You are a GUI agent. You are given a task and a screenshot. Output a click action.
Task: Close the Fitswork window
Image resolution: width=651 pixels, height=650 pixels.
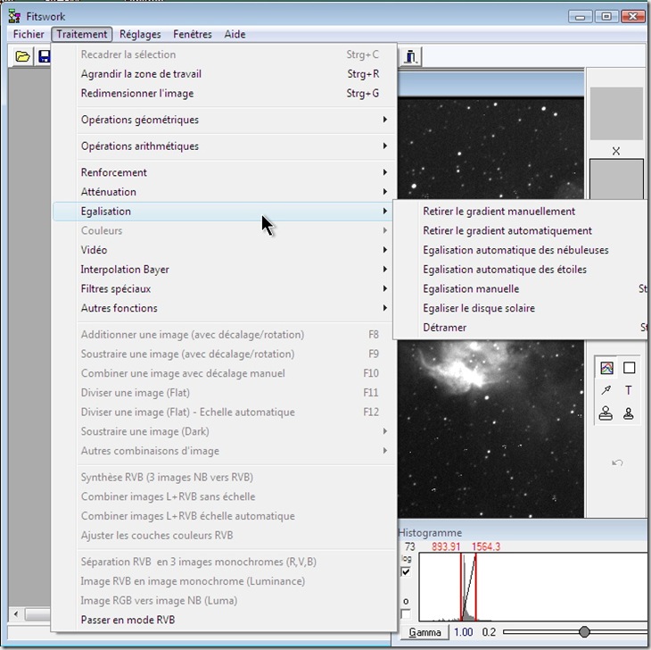coord(632,17)
